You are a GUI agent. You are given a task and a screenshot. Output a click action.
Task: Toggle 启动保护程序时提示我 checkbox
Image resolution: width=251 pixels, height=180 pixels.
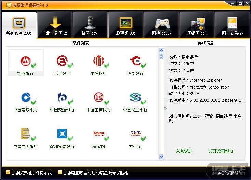tap(8, 172)
